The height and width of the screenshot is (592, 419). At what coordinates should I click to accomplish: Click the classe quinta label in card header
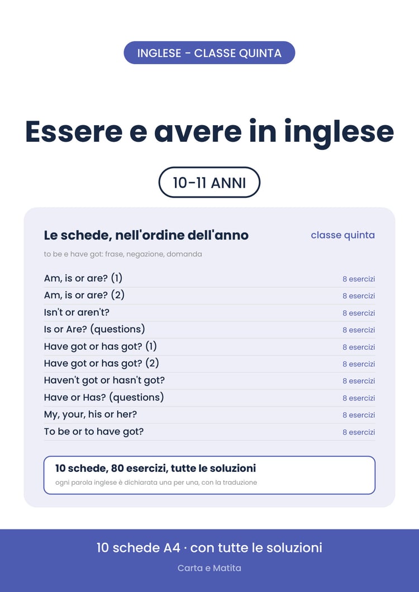click(342, 235)
